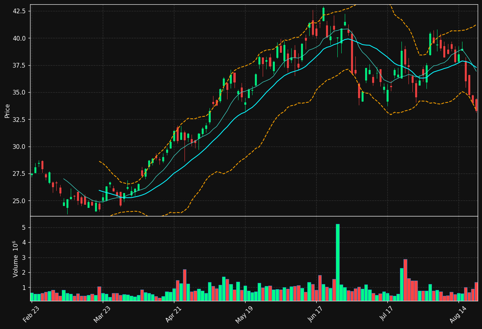Click the Aug 14 date label

pyautogui.click(x=458, y=315)
